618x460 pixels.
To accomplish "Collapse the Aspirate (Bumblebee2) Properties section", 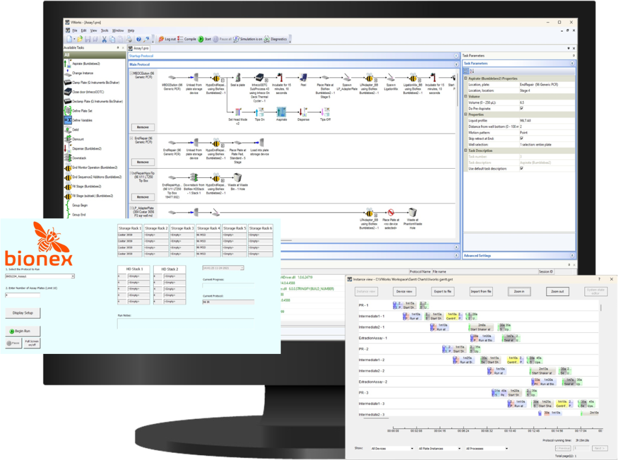I will pos(465,78).
